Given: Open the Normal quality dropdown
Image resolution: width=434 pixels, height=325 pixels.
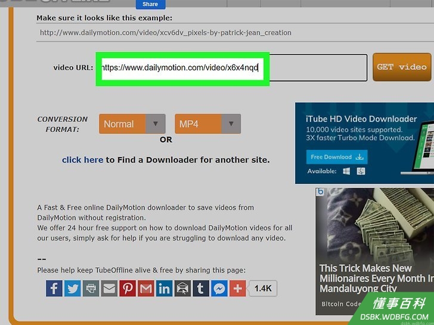Looking at the screenshot, I should point(132,124).
